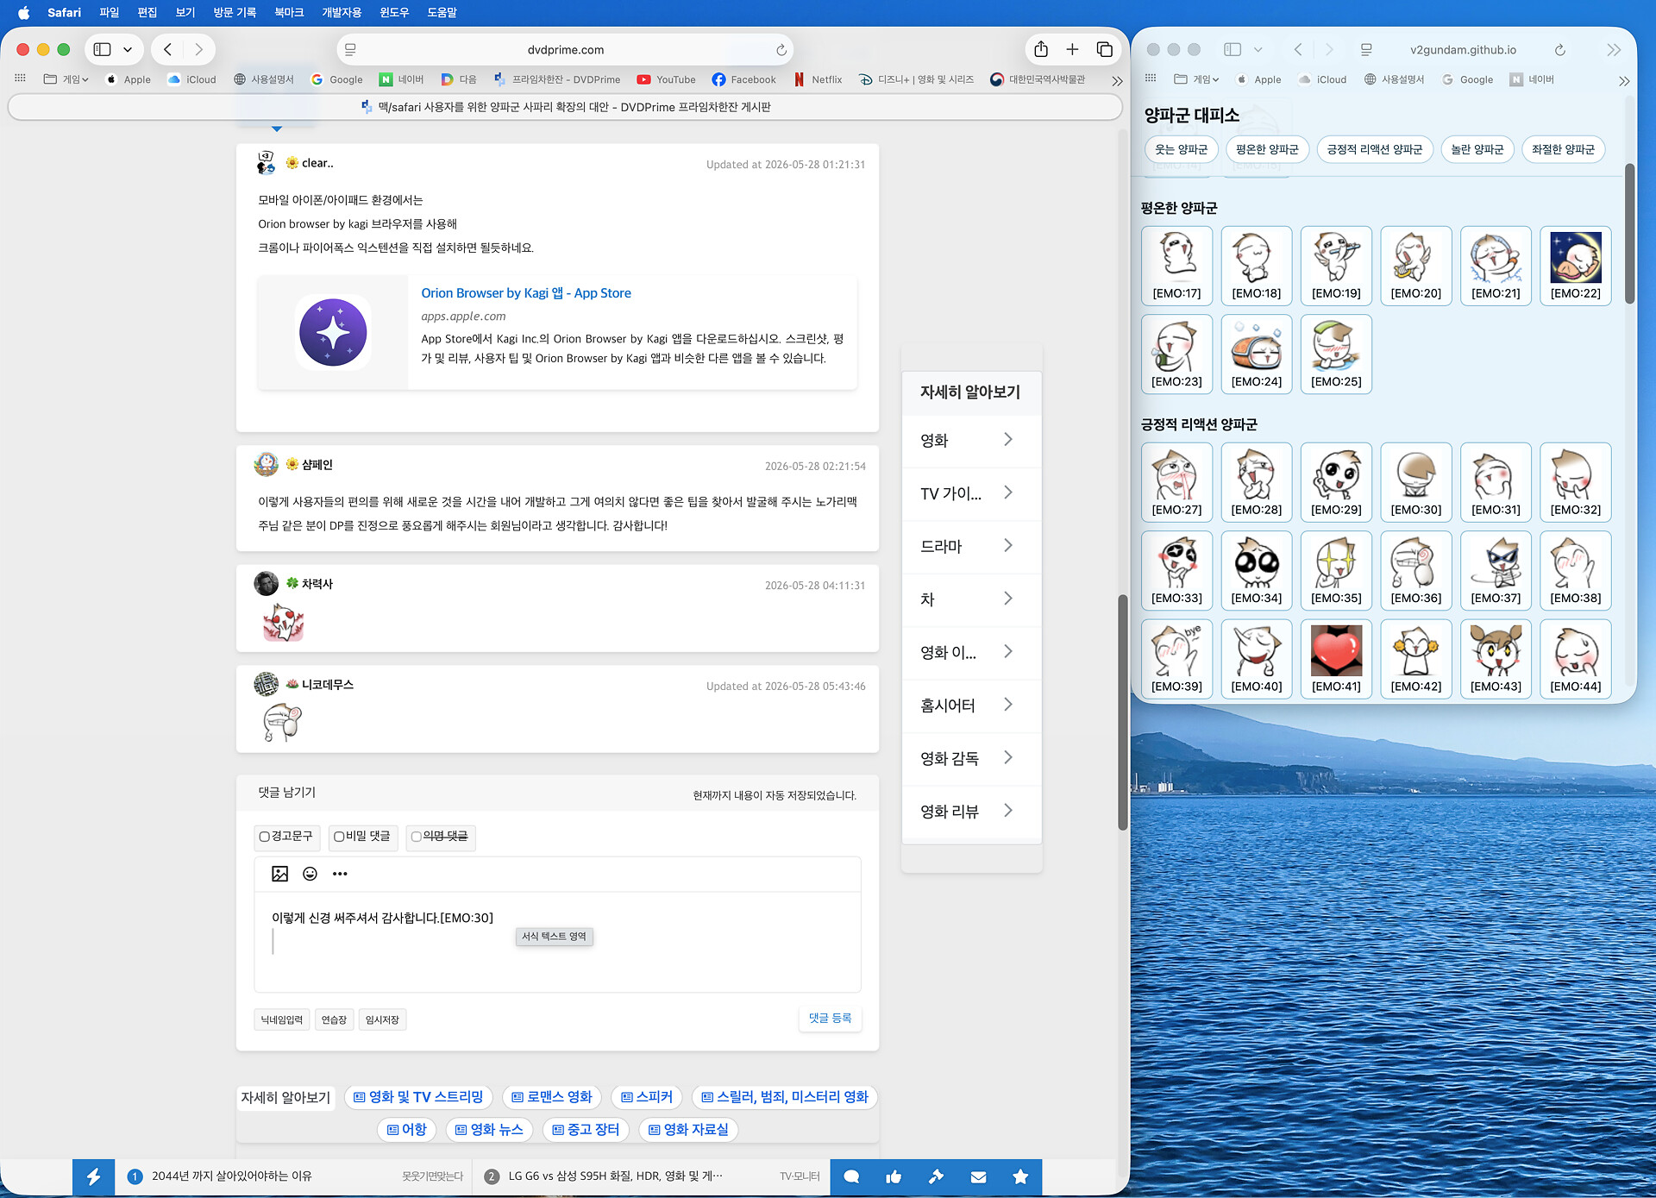
Task: Expand the 영화 sidebar item
Action: click(x=971, y=440)
